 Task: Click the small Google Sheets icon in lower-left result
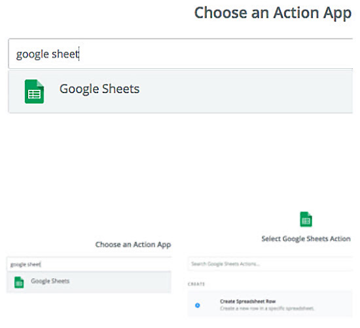coord(19,282)
